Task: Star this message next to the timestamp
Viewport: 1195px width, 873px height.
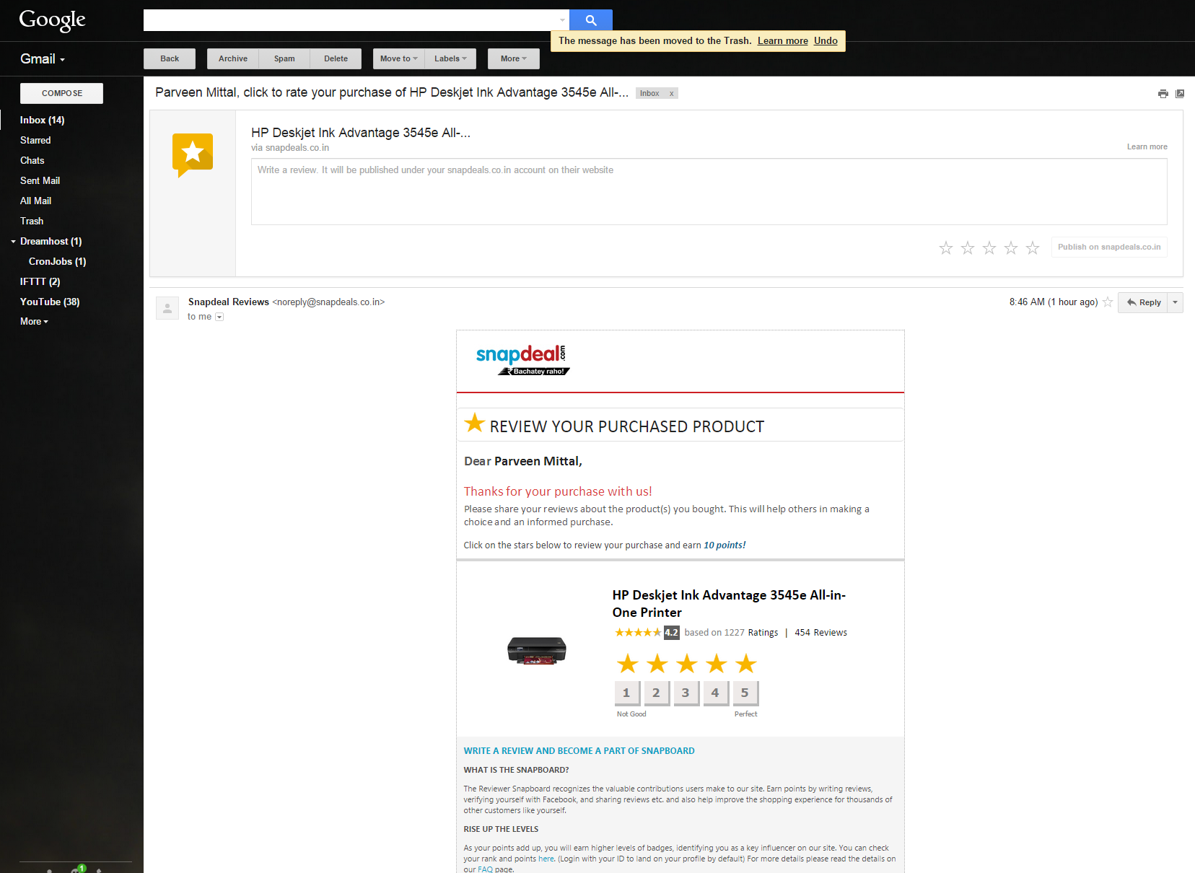Action: [1108, 302]
